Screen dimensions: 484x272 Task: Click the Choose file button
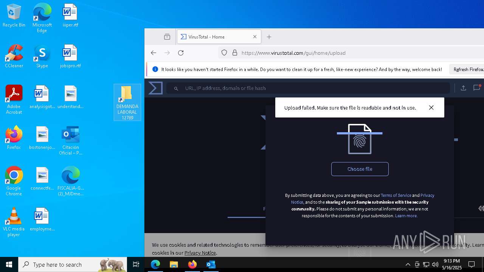pos(360,169)
